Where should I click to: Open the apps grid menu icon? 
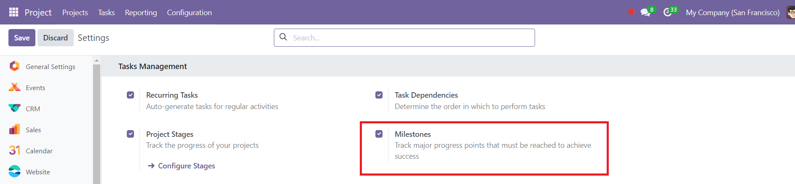tap(13, 12)
